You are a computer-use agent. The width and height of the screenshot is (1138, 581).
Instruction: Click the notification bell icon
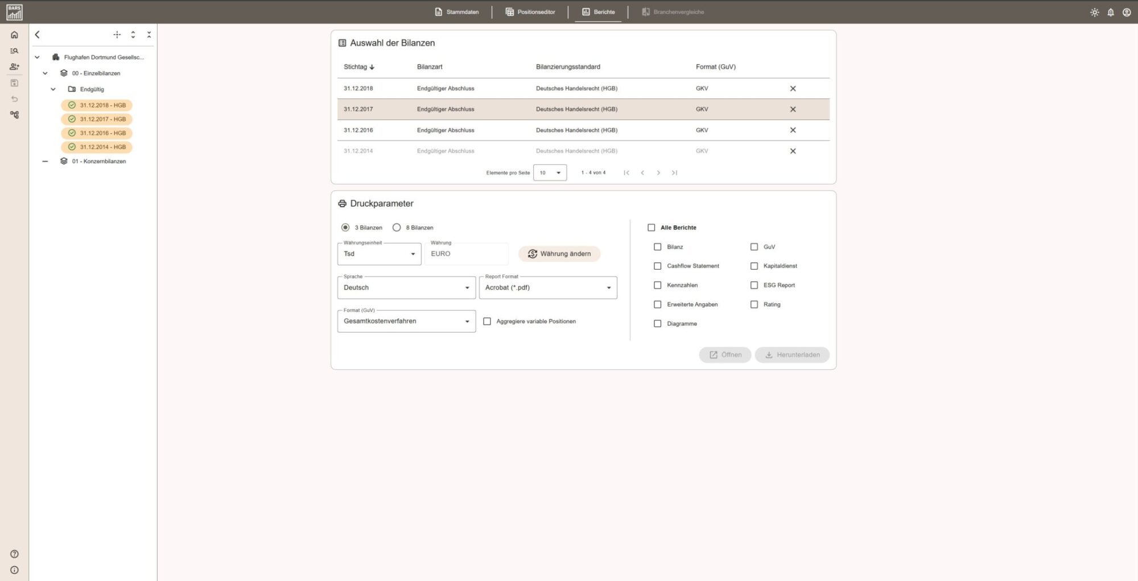(1110, 12)
